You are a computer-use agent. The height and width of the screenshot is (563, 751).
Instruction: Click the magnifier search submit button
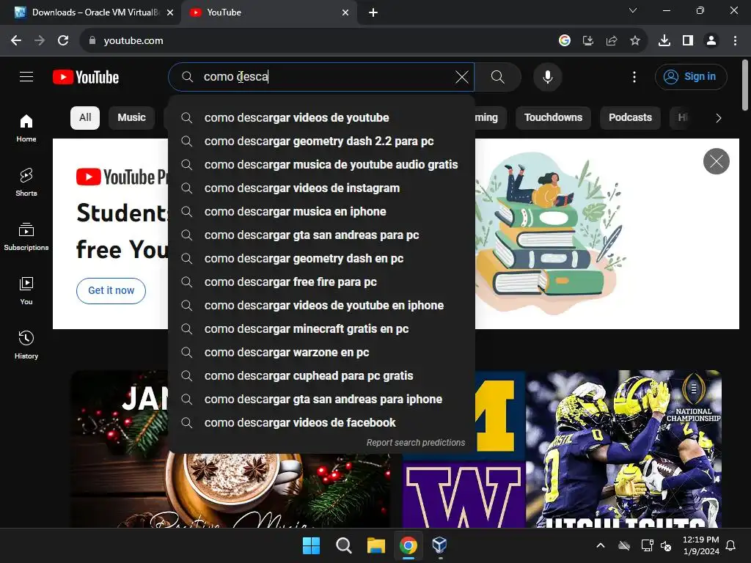[498, 76]
